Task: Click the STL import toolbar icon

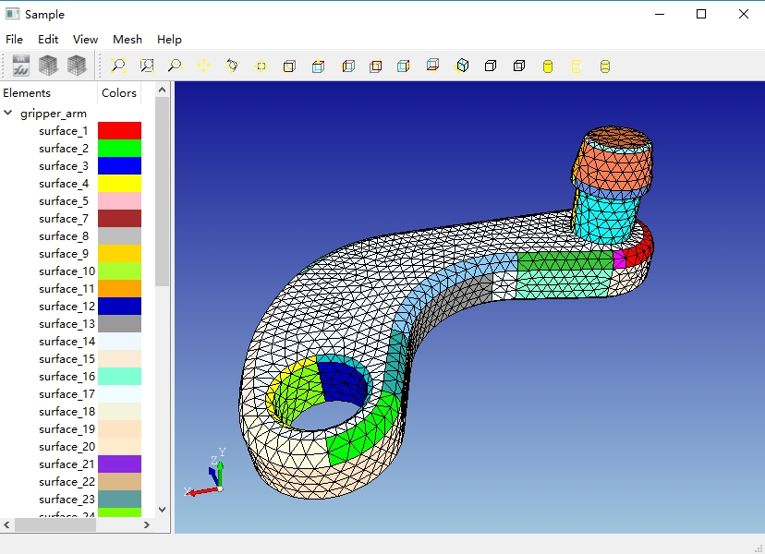Action: pos(20,66)
